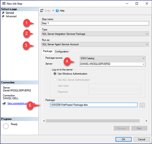Select Use SQL Server Authentication radio button

coord(55,80)
